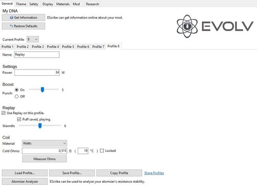Select Profile 3 tab
Image resolution: width=257 pixels, height=189 pixels.
pos(38,46)
